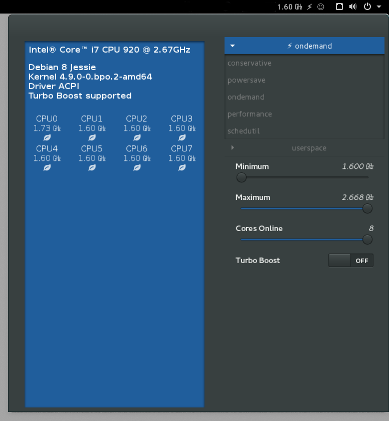Click the leaf icon under CPU1
The image size is (389, 421).
(92, 138)
